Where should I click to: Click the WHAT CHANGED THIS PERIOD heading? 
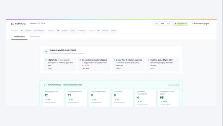coord(63,50)
